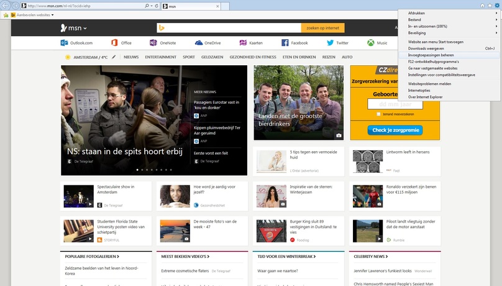The width and height of the screenshot is (502, 286).
Task: Expand the Beveiliging submenu
Action: (x=449, y=33)
